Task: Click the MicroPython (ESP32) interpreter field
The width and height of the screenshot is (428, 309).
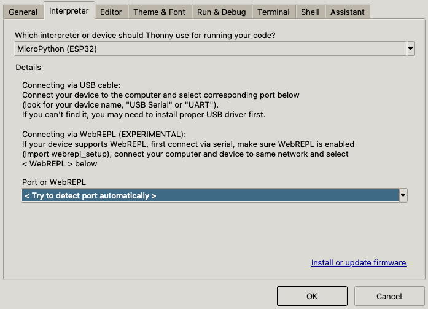Action: point(209,49)
